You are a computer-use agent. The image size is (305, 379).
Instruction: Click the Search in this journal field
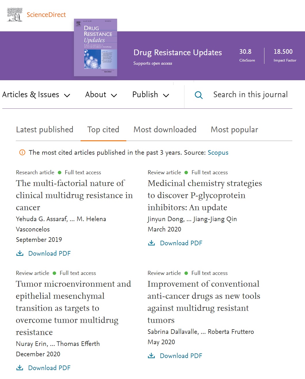250,95
